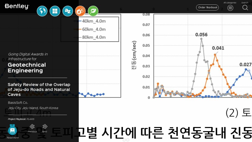
Task: Open the All categories menu icon
Action: [230, 8]
